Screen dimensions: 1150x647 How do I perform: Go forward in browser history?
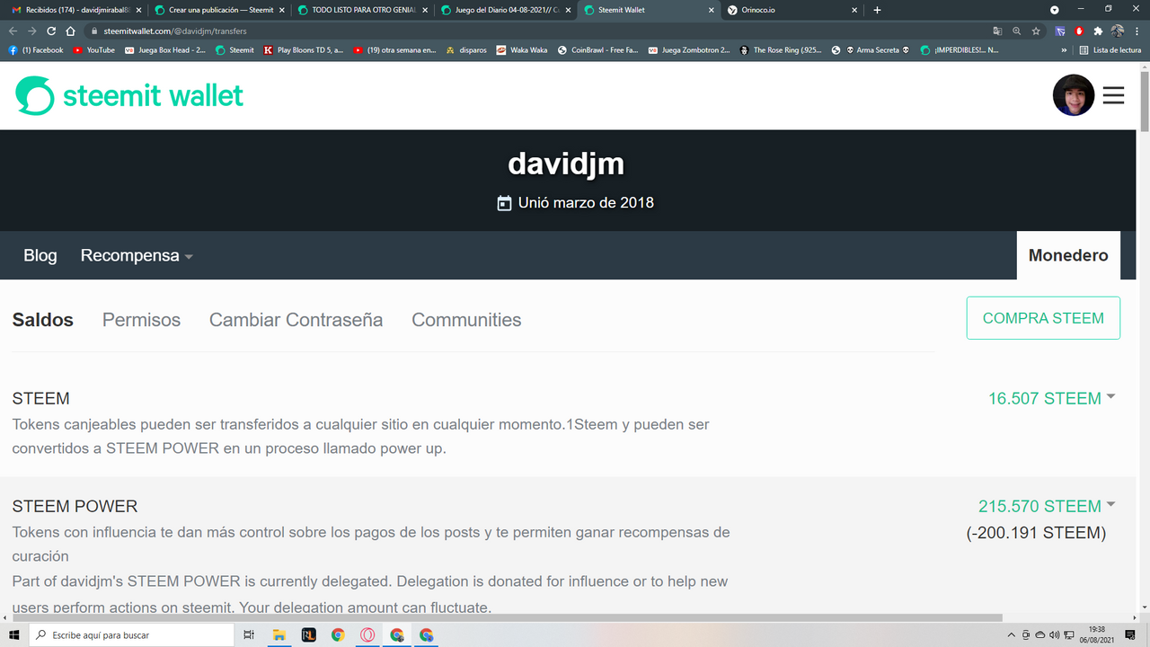pos(31,31)
